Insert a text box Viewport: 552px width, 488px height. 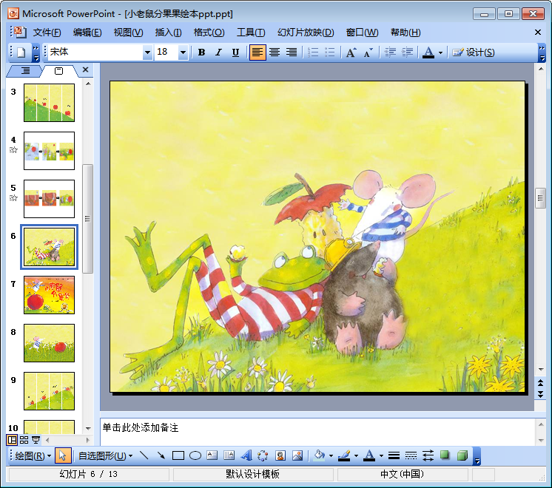pos(212,455)
